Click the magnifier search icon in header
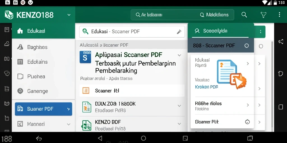Screen dimensions: 287x143 244,15
